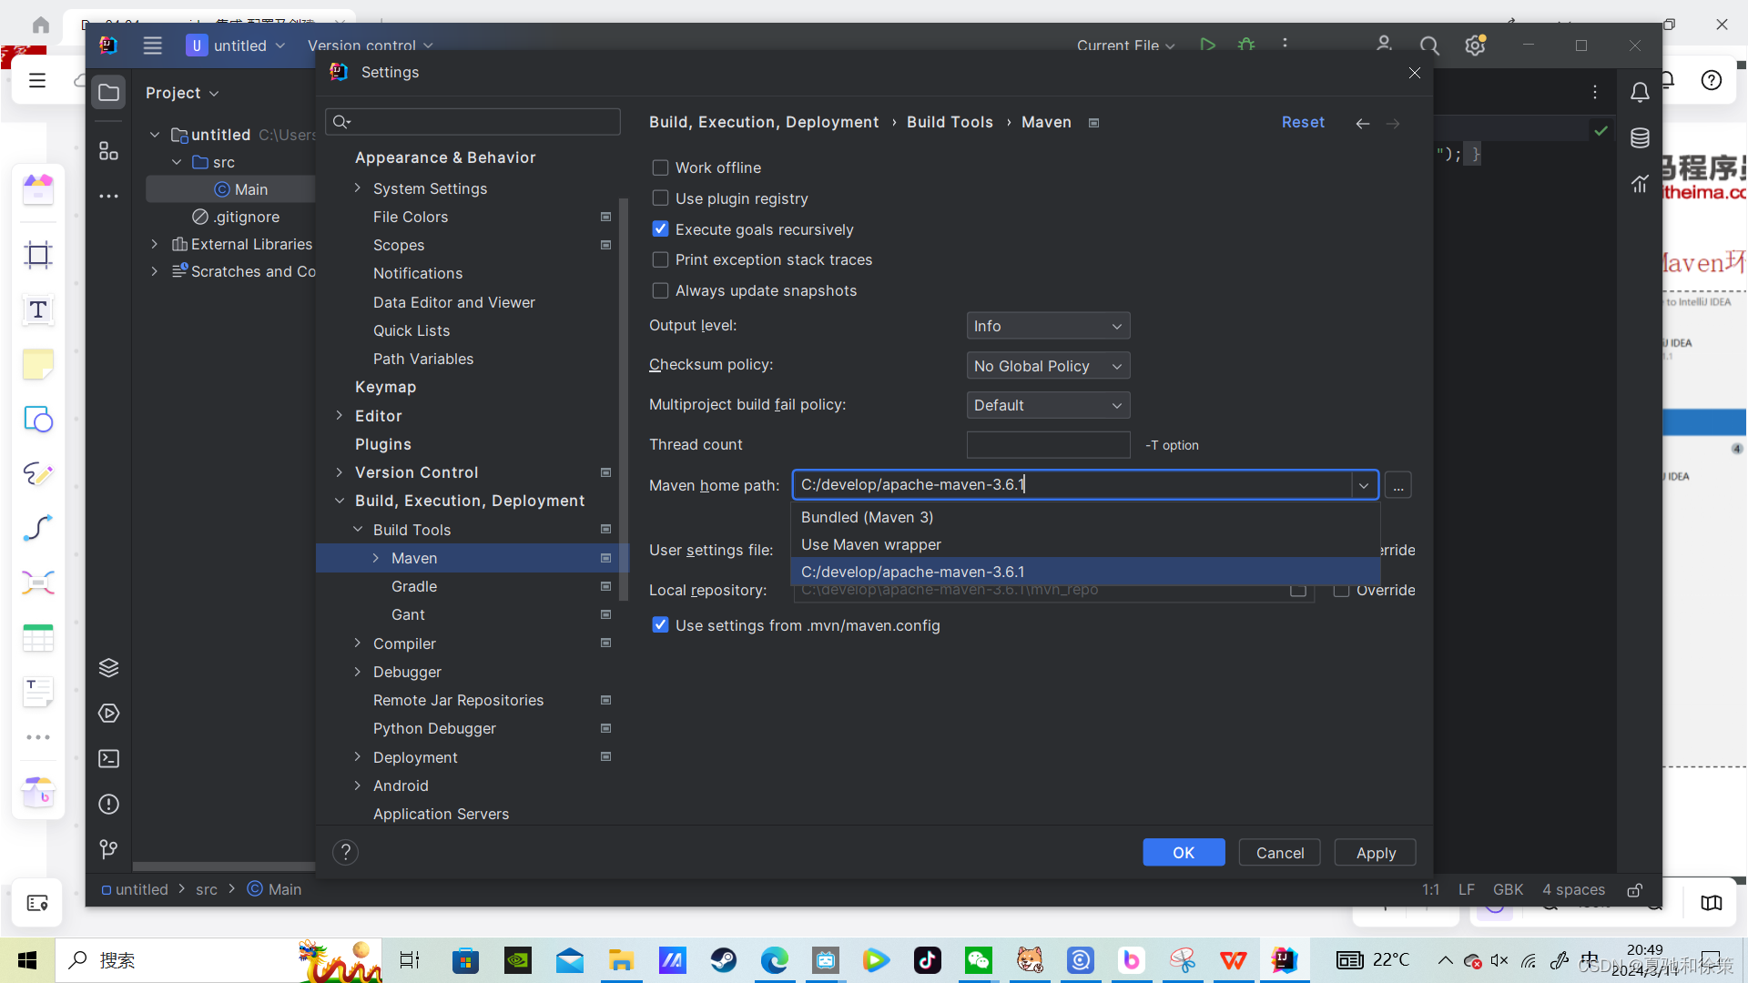Expand Version Control settings section
Viewport: 1748px width, 983px height.
pos(339,472)
